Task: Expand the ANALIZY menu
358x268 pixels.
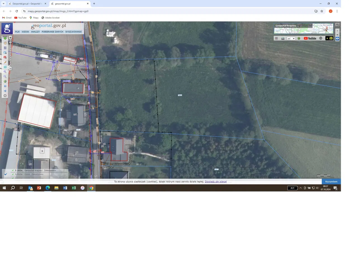Action: (x=35, y=32)
